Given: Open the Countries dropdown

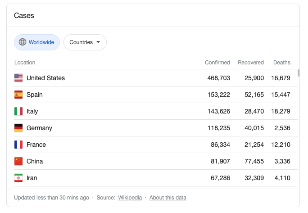Looking at the screenshot, I should (x=85, y=42).
